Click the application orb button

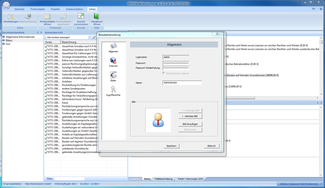6,6
